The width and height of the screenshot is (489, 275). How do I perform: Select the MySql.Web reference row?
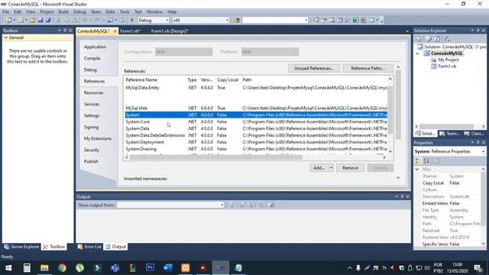point(256,108)
